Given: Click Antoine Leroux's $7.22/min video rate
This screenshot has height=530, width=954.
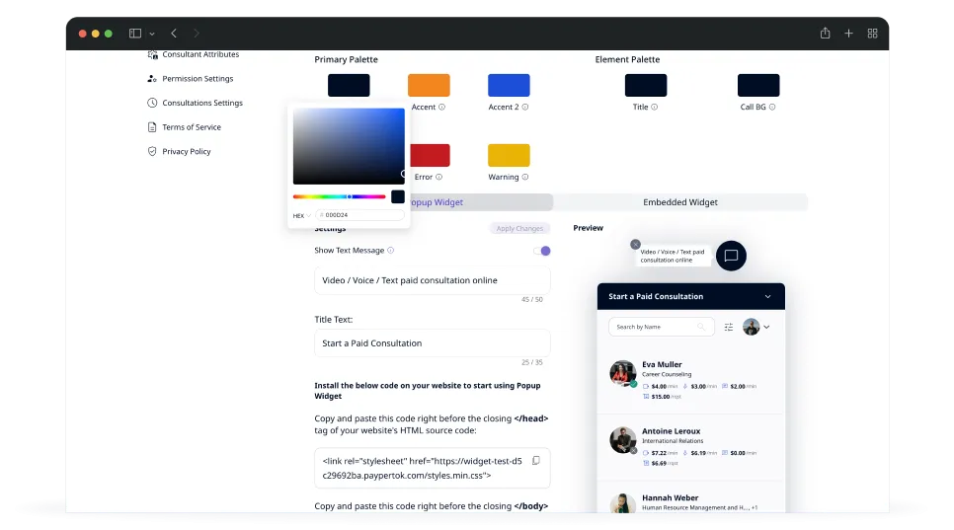Looking at the screenshot, I should coord(660,453).
